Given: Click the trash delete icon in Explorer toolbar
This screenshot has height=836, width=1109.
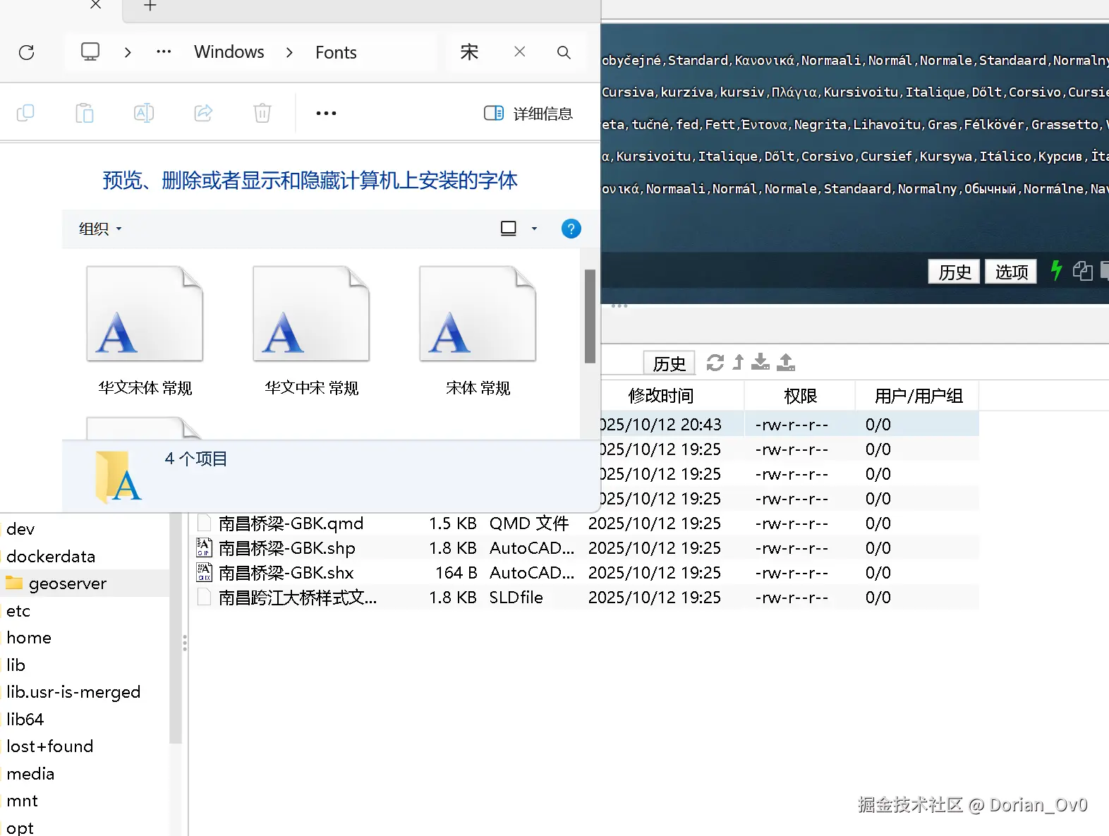Looking at the screenshot, I should (262, 113).
